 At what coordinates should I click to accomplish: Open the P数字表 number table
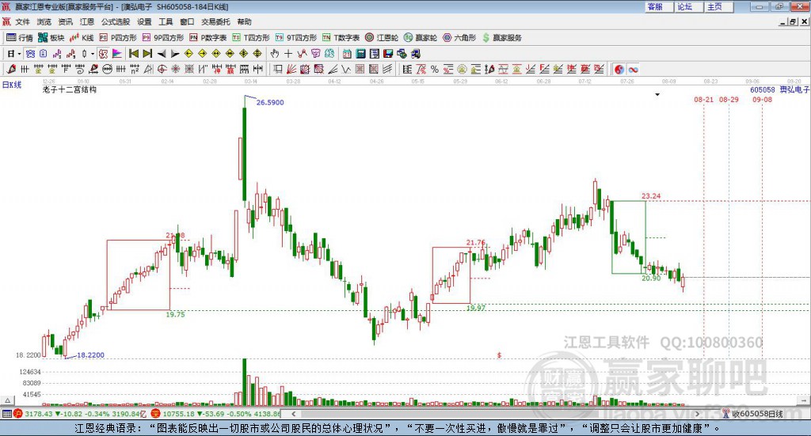[208, 38]
